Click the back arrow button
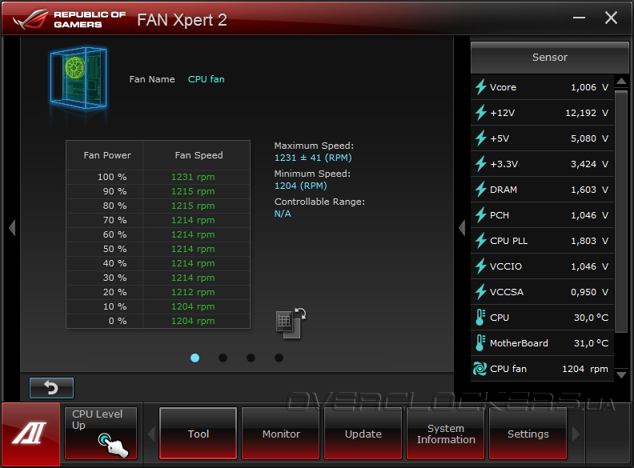This screenshot has height=468, width=634. click(x=51, y=388)
